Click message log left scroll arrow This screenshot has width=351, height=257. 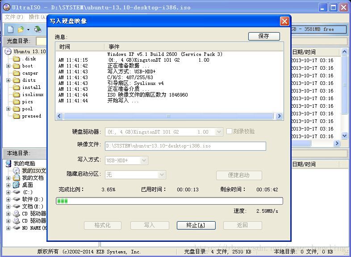[x=59, y=116]
